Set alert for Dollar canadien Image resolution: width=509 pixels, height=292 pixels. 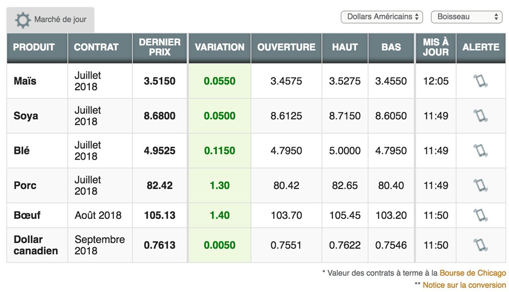point(480,245)
